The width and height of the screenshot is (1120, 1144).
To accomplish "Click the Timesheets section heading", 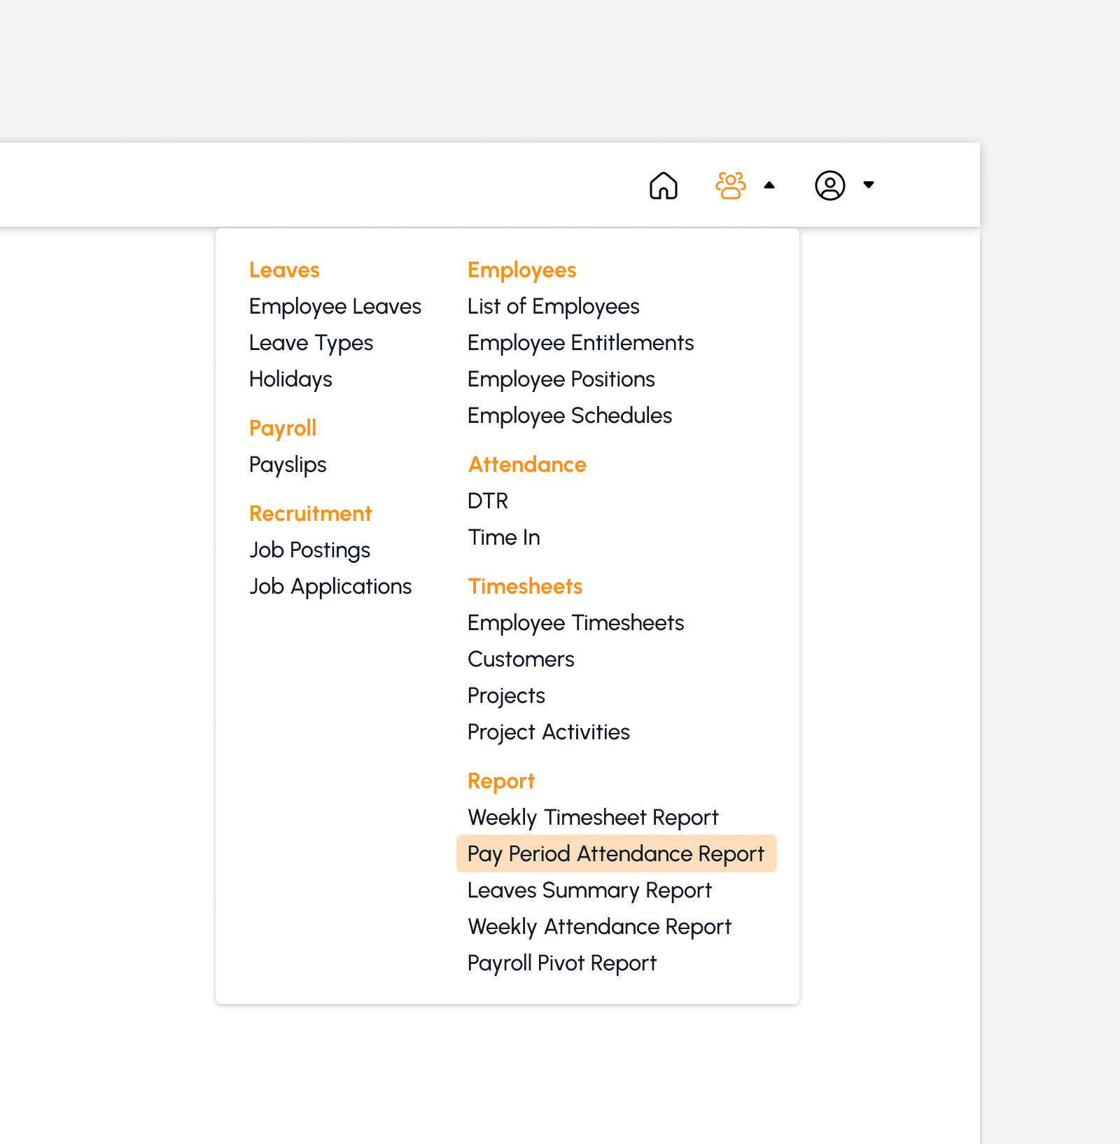I will (x=525, y=587).
